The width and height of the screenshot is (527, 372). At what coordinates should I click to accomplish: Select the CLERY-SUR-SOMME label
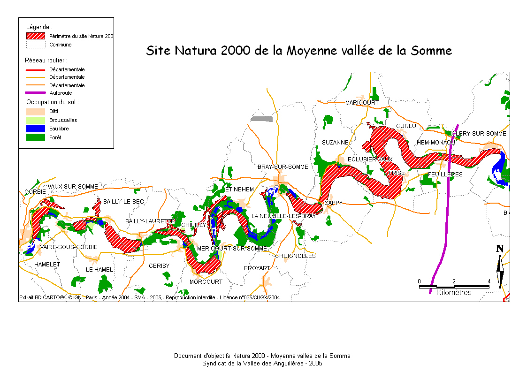[x=479, y=134]
